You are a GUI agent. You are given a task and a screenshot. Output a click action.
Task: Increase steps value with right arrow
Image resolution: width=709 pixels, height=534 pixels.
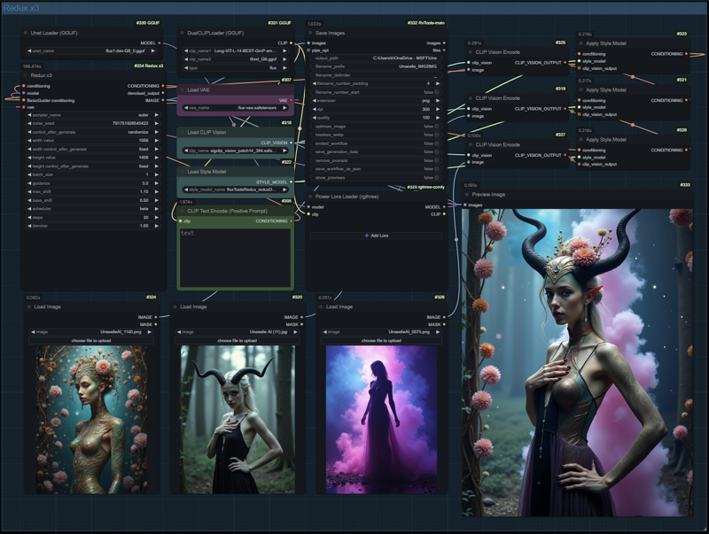pos(157,217)
